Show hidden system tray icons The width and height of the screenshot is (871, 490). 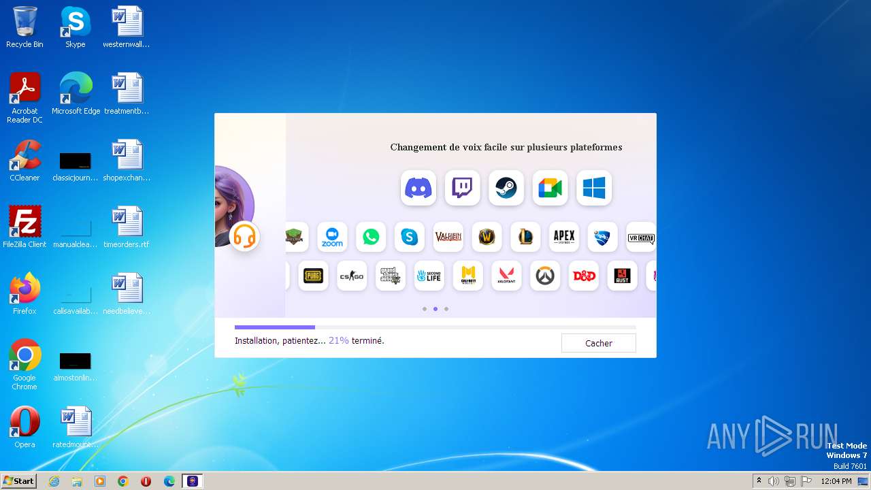759,481
